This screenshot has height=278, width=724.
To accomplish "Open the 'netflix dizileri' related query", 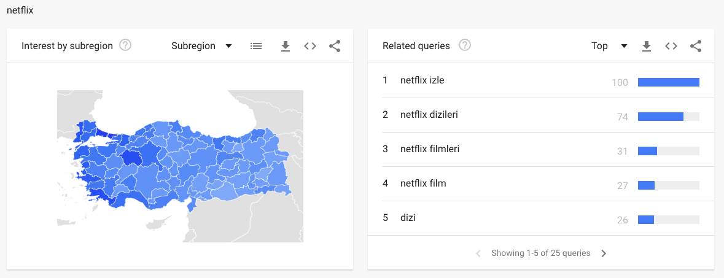I will click(429, 115).
